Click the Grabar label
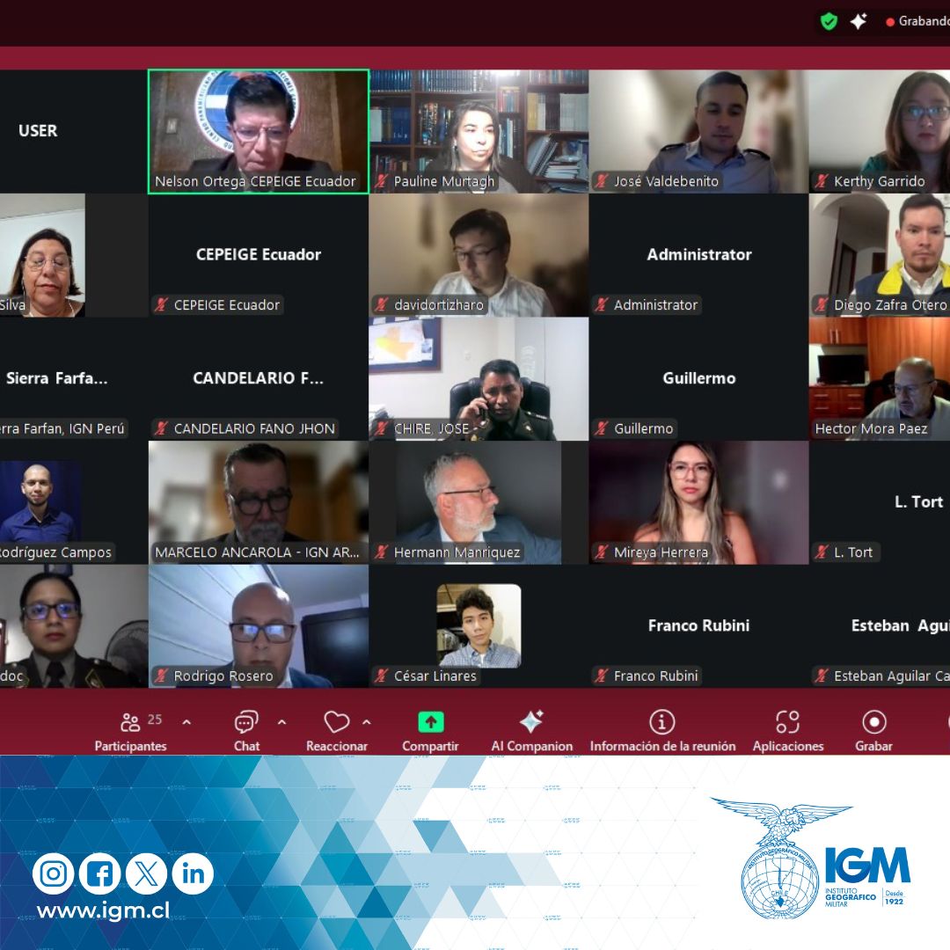 coord(873,747)
